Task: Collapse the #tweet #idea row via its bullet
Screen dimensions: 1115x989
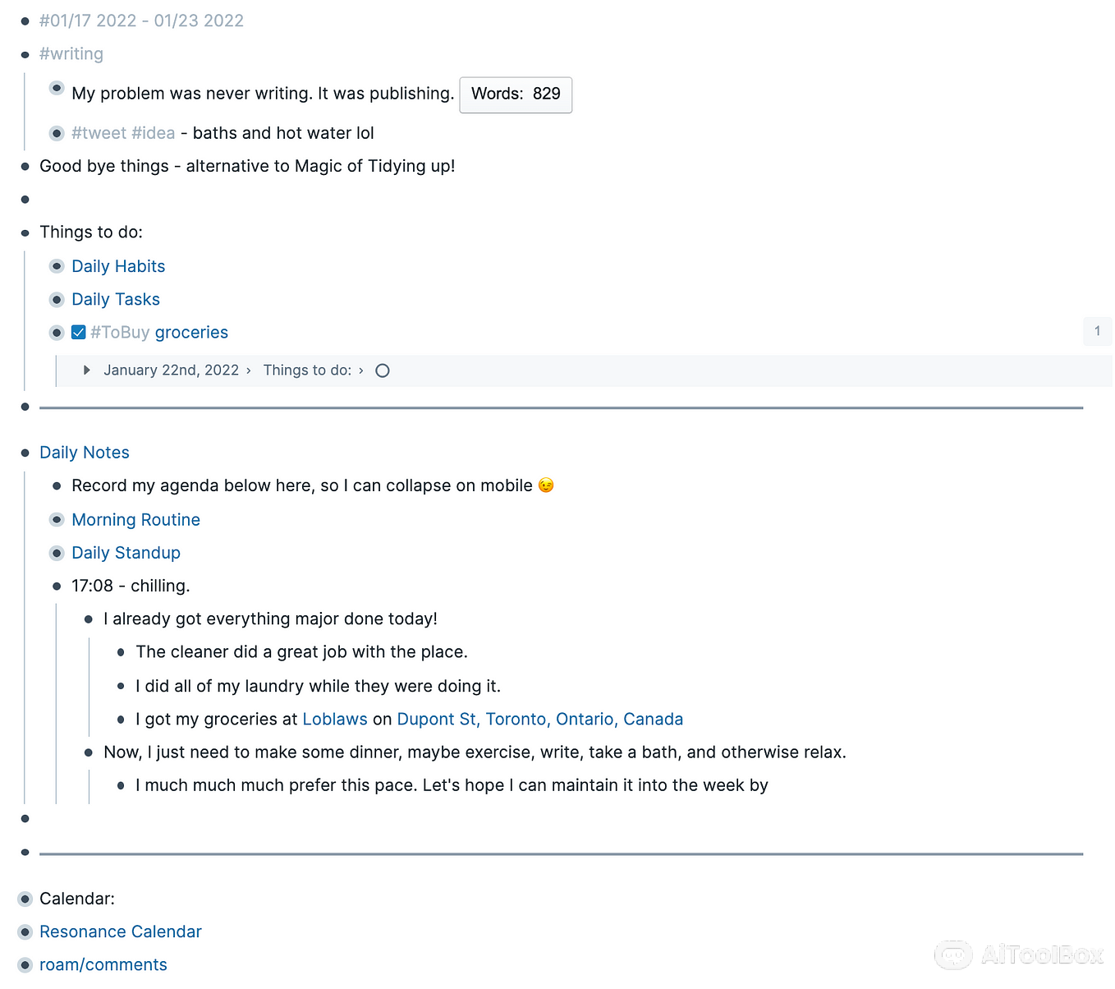Action: [x=57, y=133]
